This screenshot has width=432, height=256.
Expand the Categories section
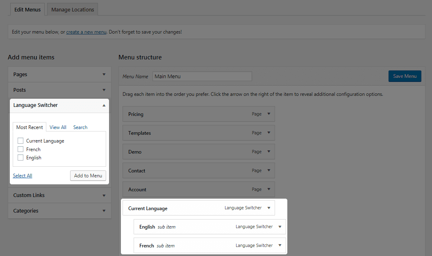(x=104, y=211)
